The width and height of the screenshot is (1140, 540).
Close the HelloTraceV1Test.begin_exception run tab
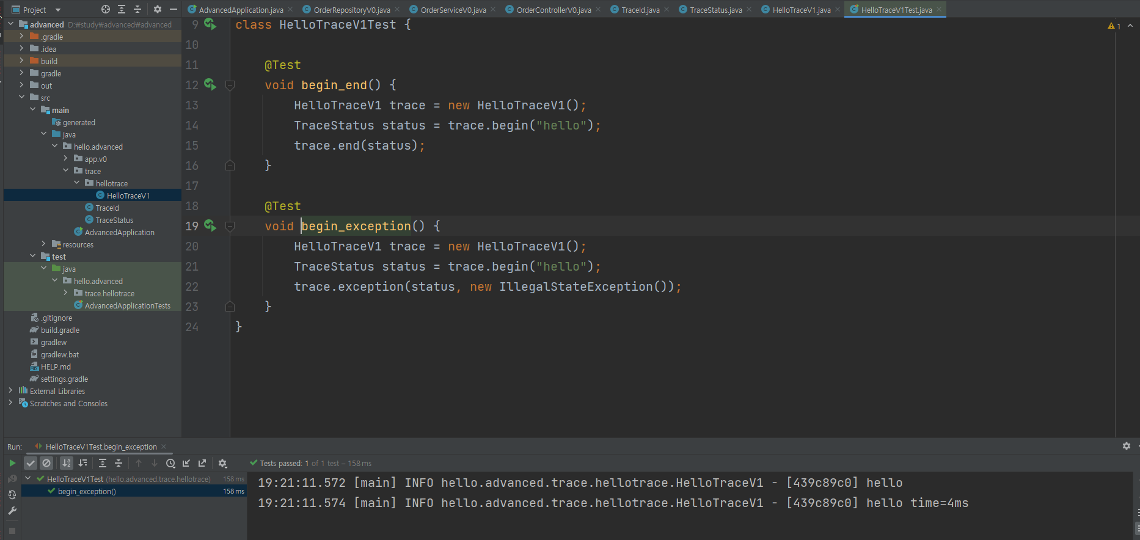(164, 447)
